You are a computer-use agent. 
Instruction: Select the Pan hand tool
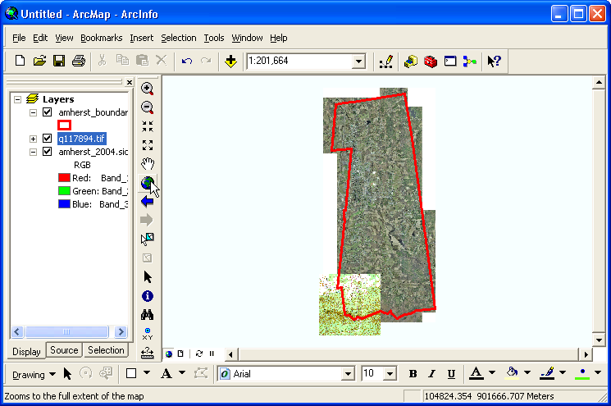[148, 164]
